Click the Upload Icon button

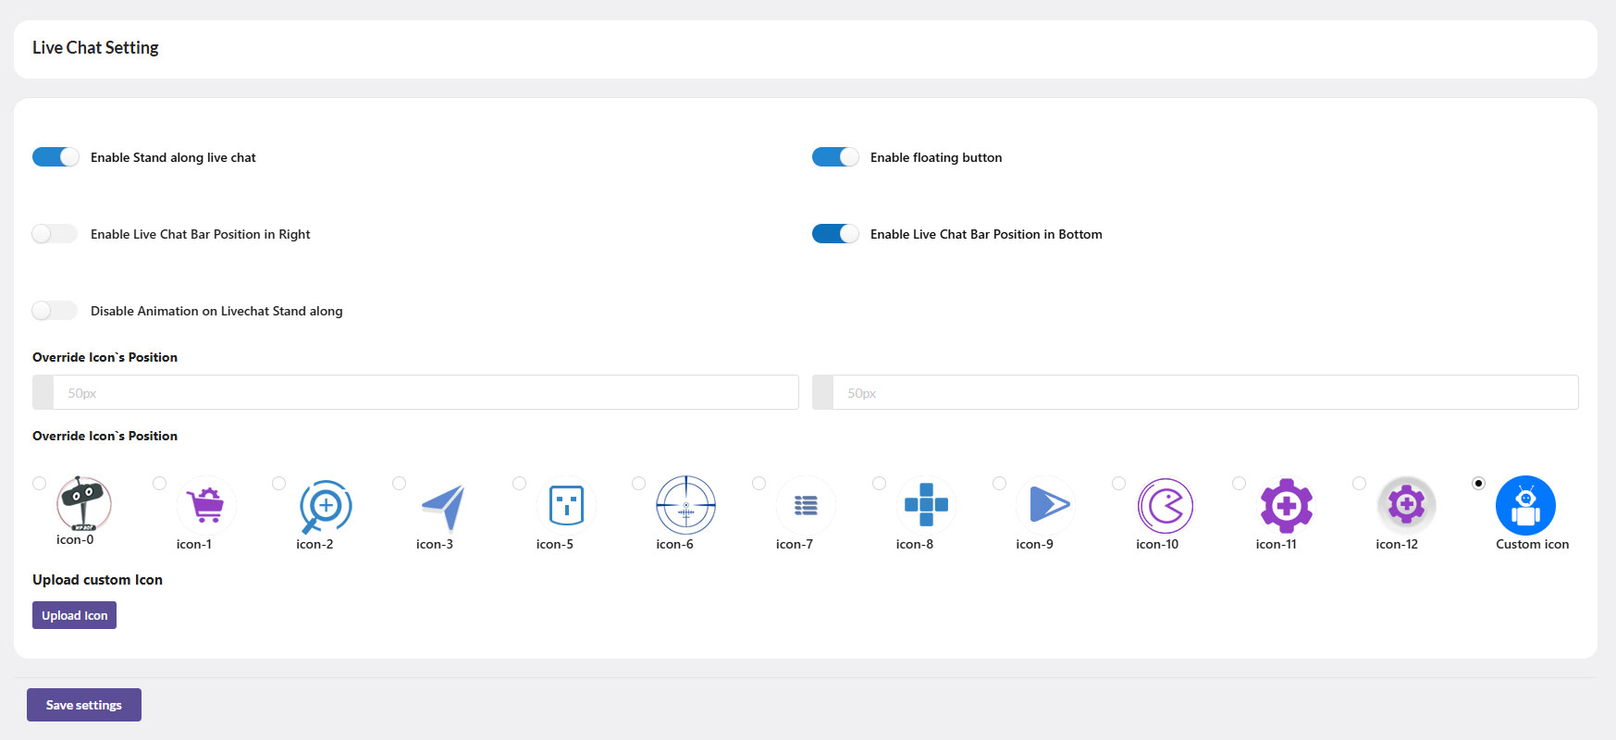coord(74,615)
